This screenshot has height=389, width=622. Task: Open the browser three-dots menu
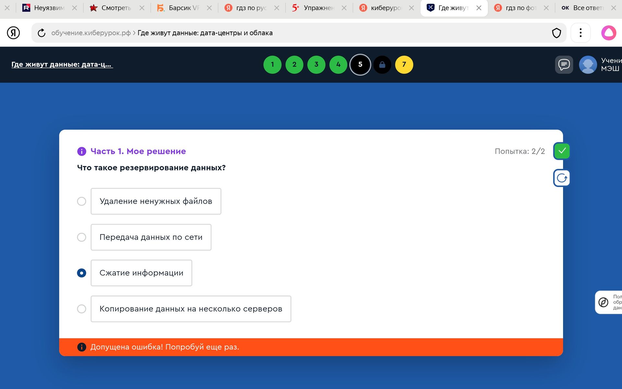pos(581,33)
